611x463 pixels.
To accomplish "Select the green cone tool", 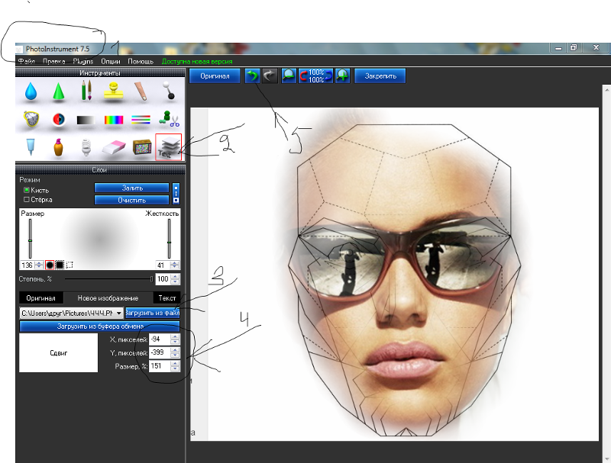I will pyautogui.click(x=58, y=92).
